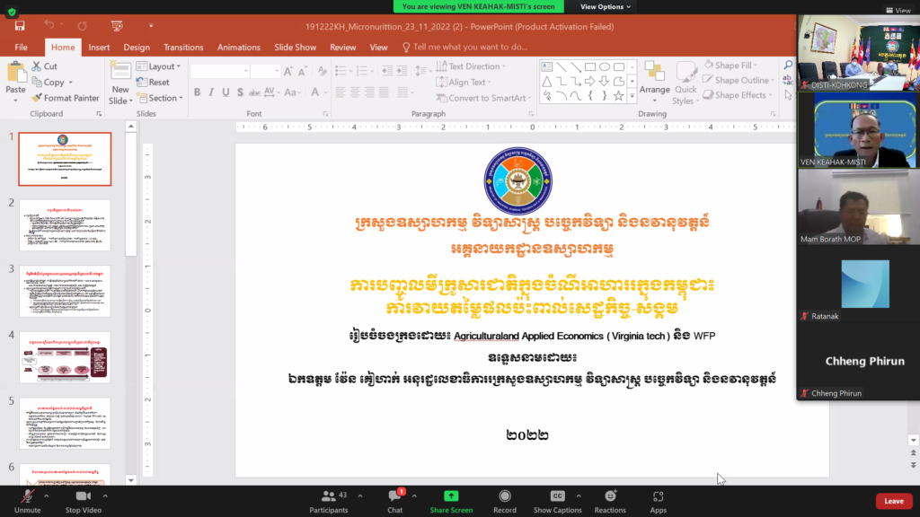
Task: Click the red Leave button
Action: pyautogui.click(x=893, y=501)
